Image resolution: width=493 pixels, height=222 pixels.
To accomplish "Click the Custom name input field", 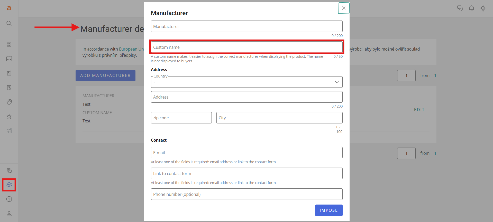I will pos(247,47).
